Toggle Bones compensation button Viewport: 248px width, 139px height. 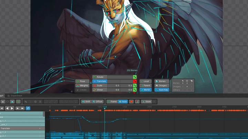point(162,81)
